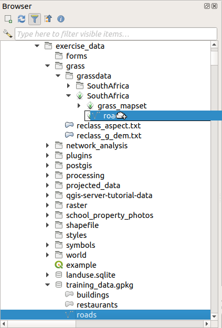This screenshot has width=222, height=328.
Task: Collapse the grassdata folder
Action: [58, 76]
